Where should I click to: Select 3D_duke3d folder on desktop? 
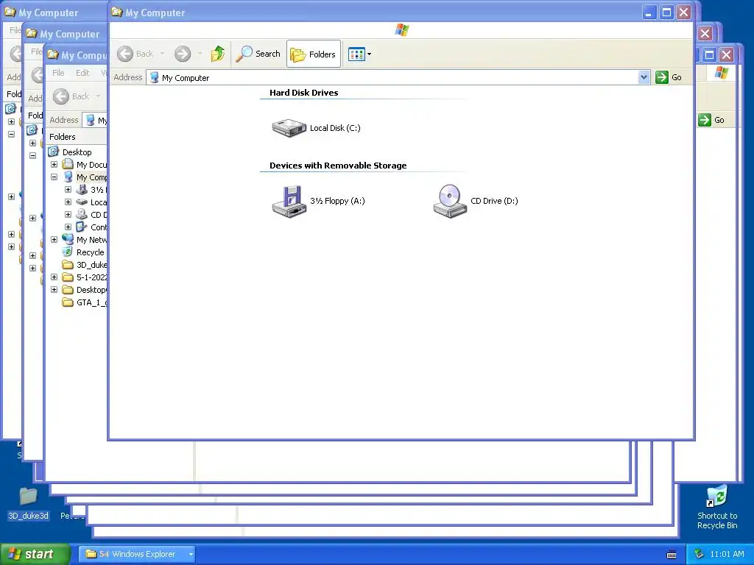click(28, 504)
